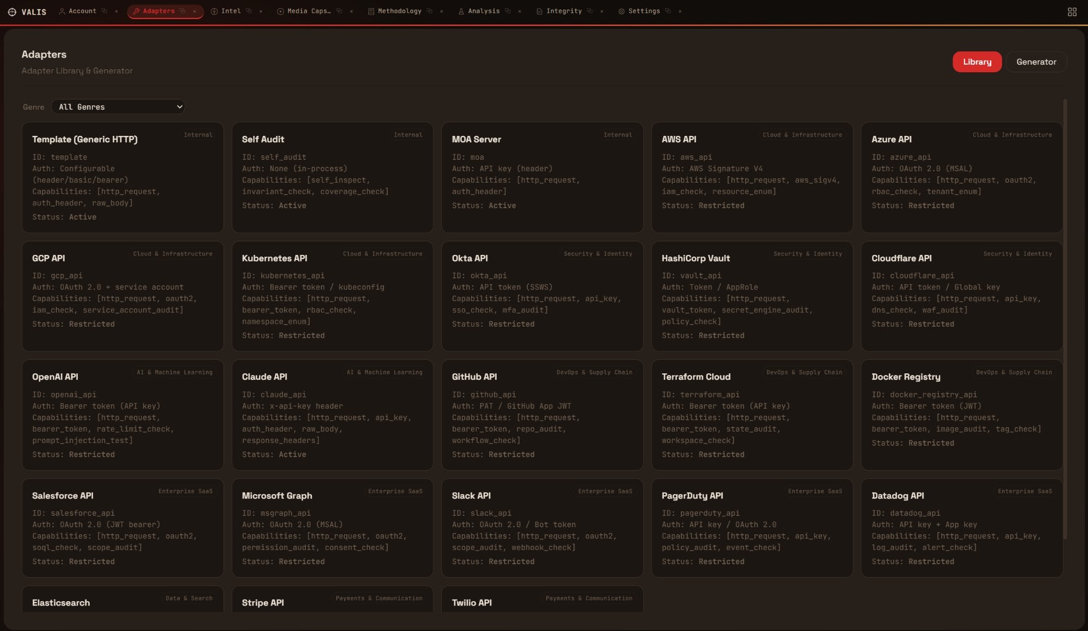Viewport: 1088px width, 631px height.
Task: Click the red Library button
Action: point(976,62)
